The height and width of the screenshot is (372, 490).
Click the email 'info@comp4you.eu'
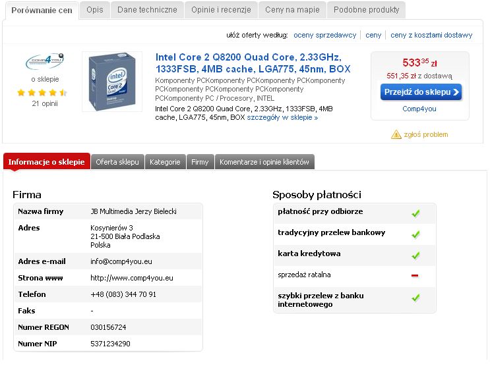click(121, 261)
